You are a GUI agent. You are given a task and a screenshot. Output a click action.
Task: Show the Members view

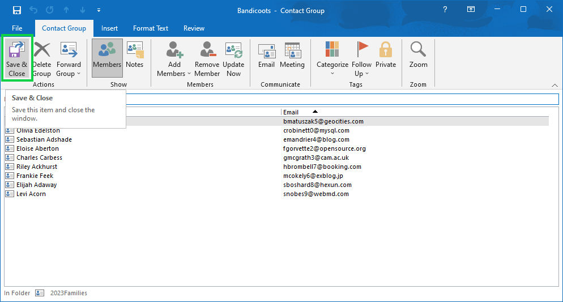click(x=107, y=58)
